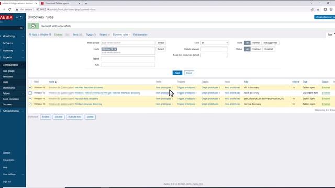Remove the Window-10 tag from Hosts filter

[115, 49]
